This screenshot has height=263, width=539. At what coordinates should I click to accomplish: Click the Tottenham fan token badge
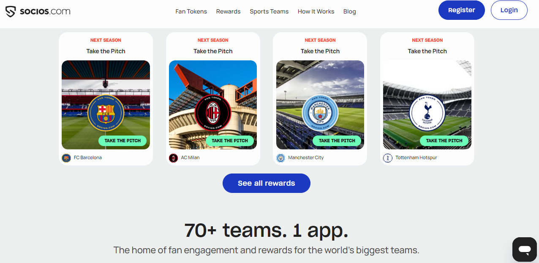427,113
